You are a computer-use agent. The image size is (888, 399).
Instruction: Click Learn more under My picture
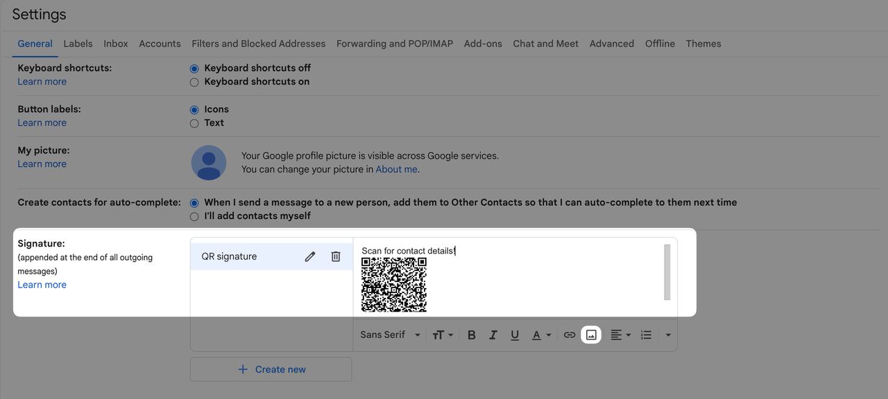pos(42,164)
